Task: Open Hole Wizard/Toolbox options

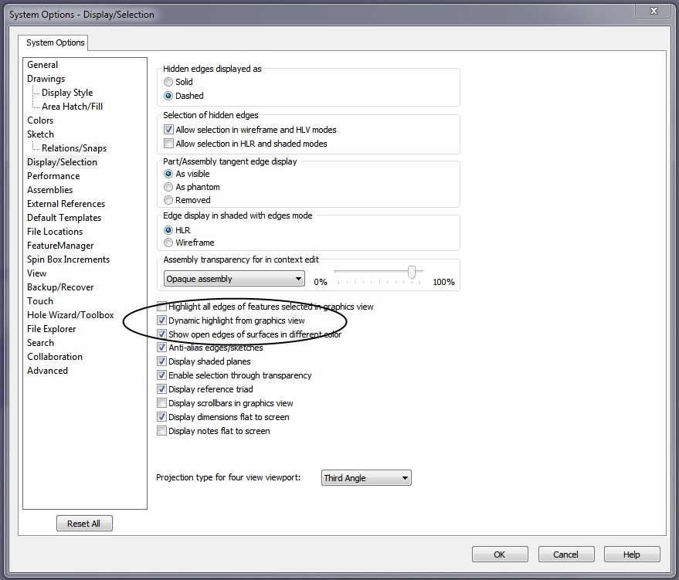Action: [70, 314]
